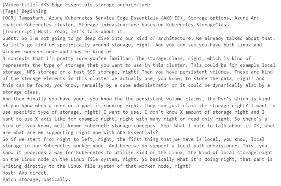Click the "[Tags] Beginning" line

pos(22,11)
